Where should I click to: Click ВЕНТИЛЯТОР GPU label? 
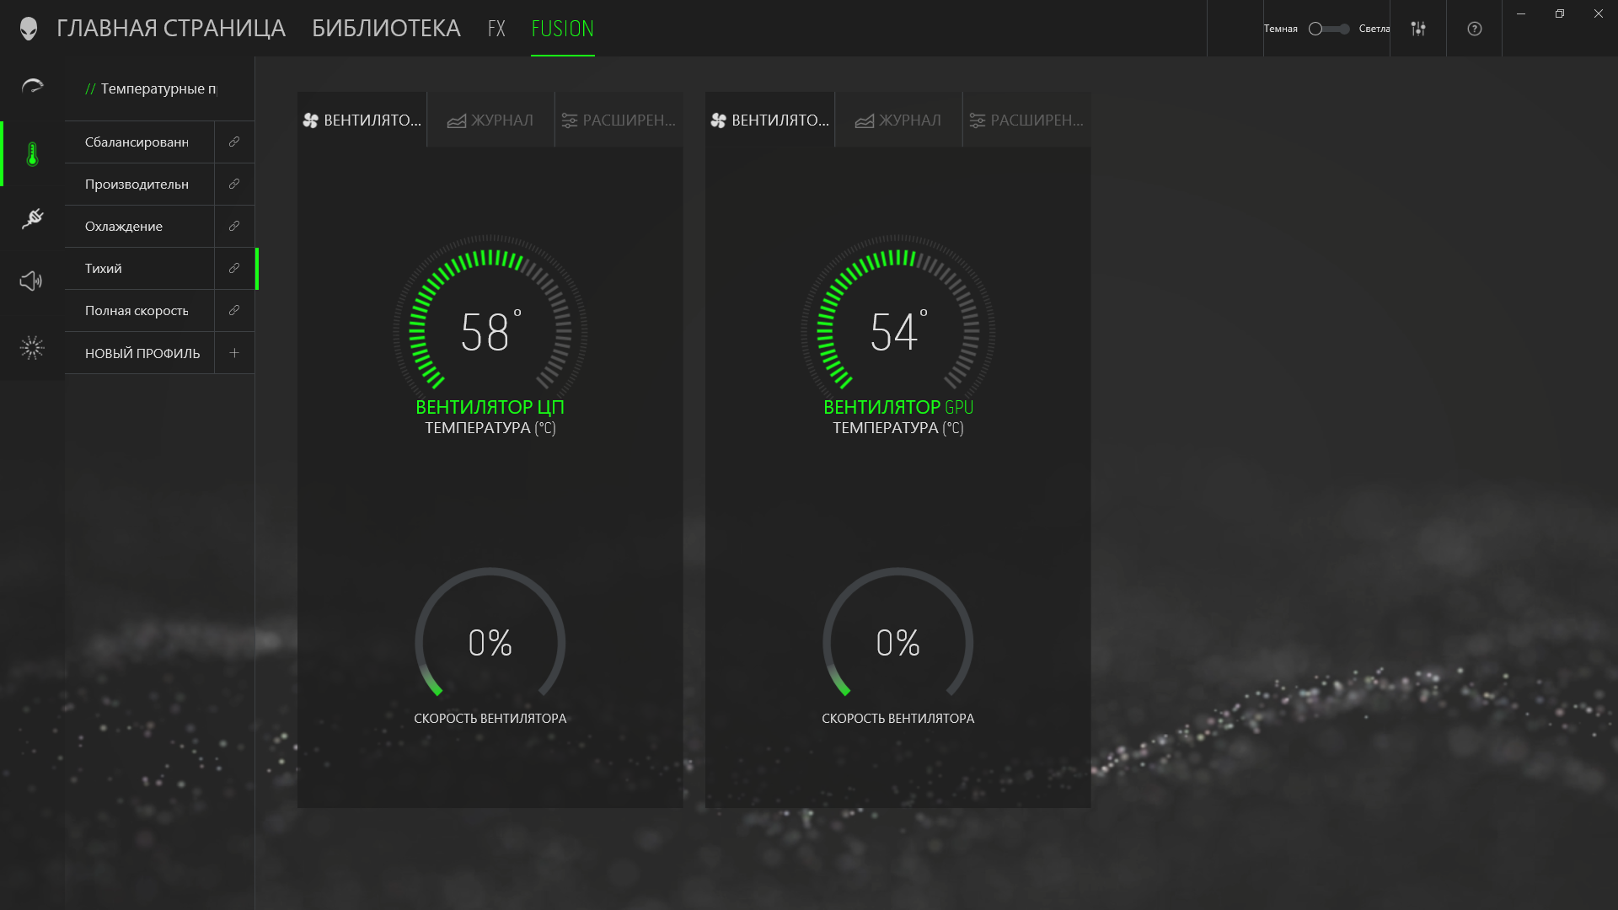(x=898, y=407)
